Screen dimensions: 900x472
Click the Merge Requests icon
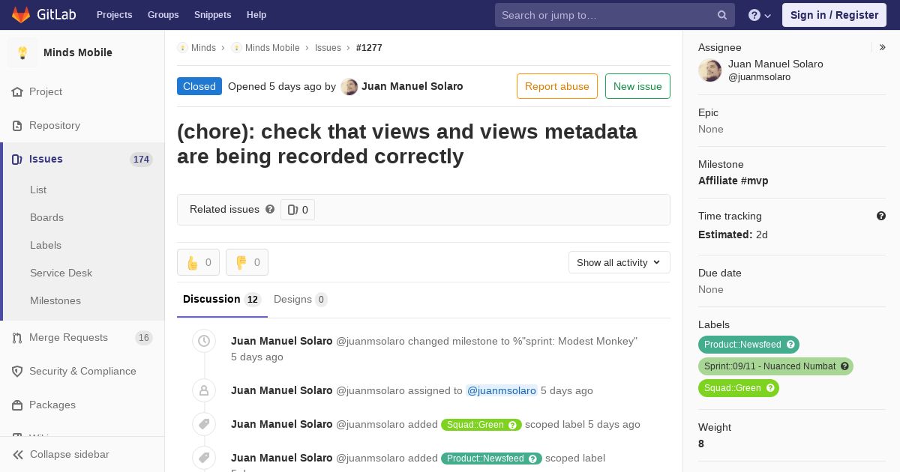[17, 338]
